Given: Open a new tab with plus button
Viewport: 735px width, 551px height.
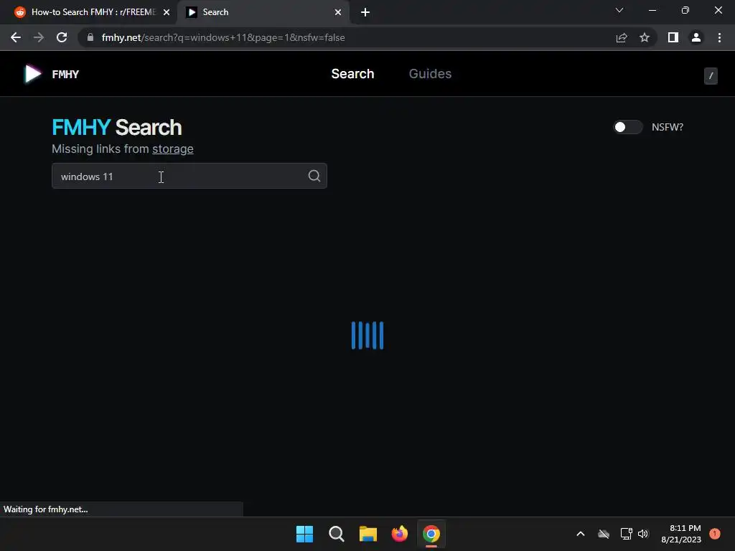Looking at the screenshot, I should [x=365, y=12].
